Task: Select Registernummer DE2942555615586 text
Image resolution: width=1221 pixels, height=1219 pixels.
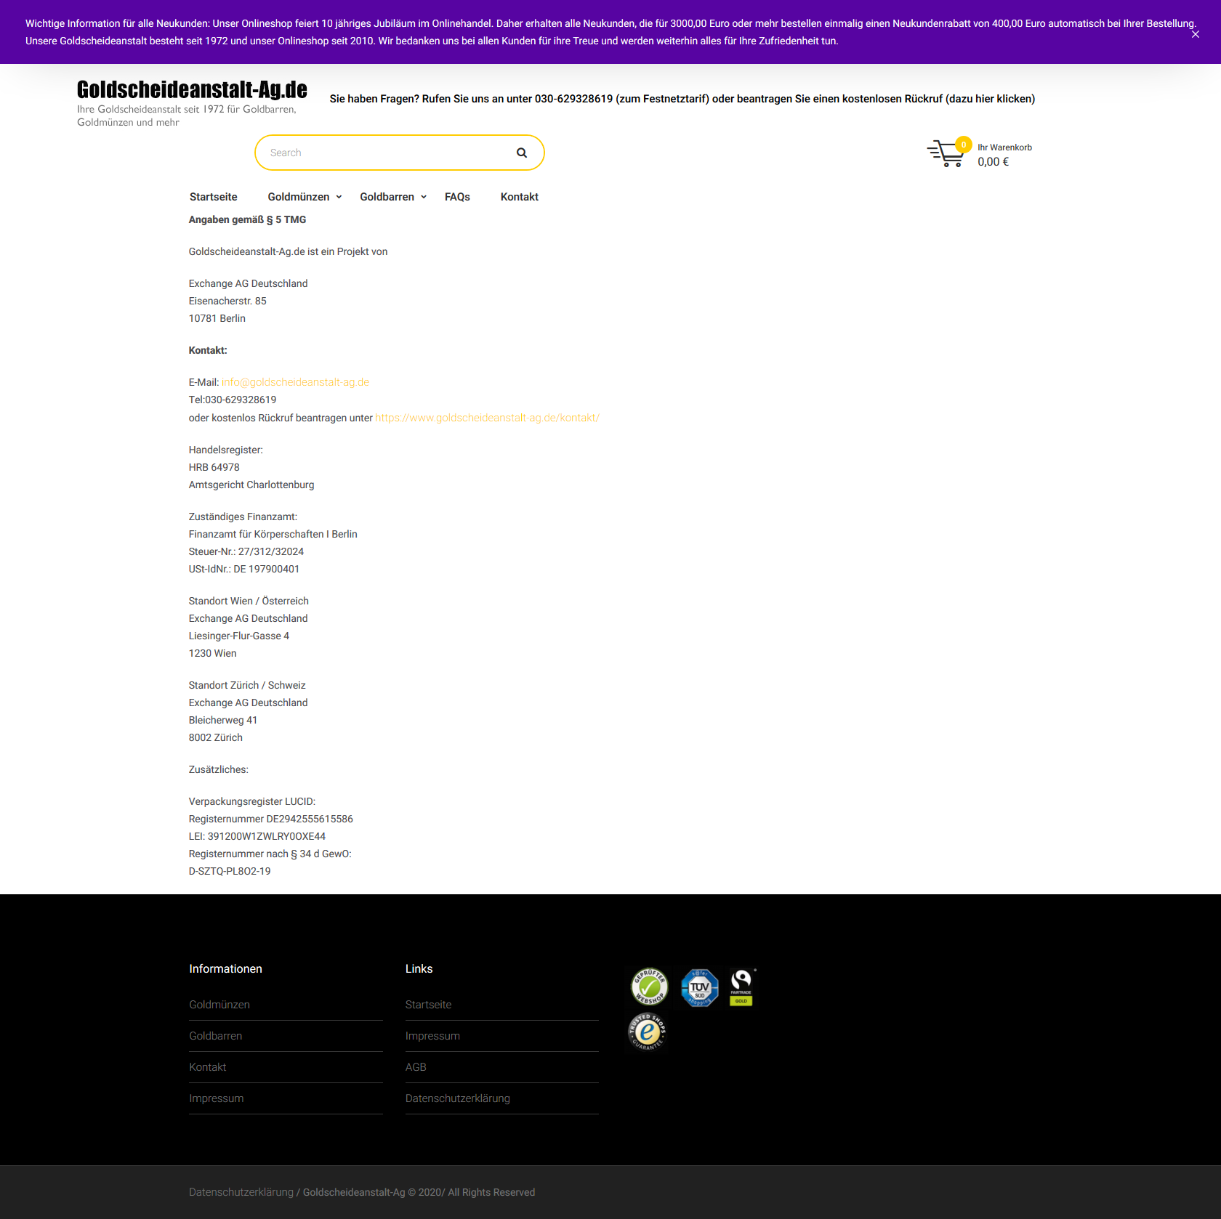Action: (x=271, y=819)
